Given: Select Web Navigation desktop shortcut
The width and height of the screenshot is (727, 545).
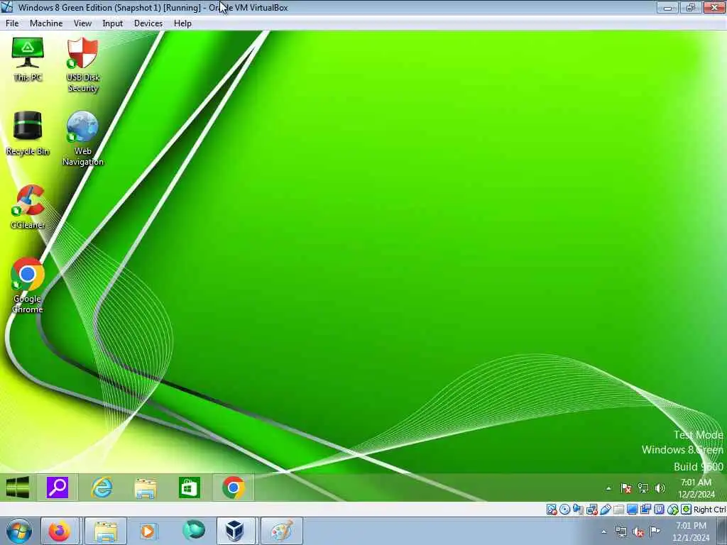Looking at the screenshot, I should (x=82, y=138).
